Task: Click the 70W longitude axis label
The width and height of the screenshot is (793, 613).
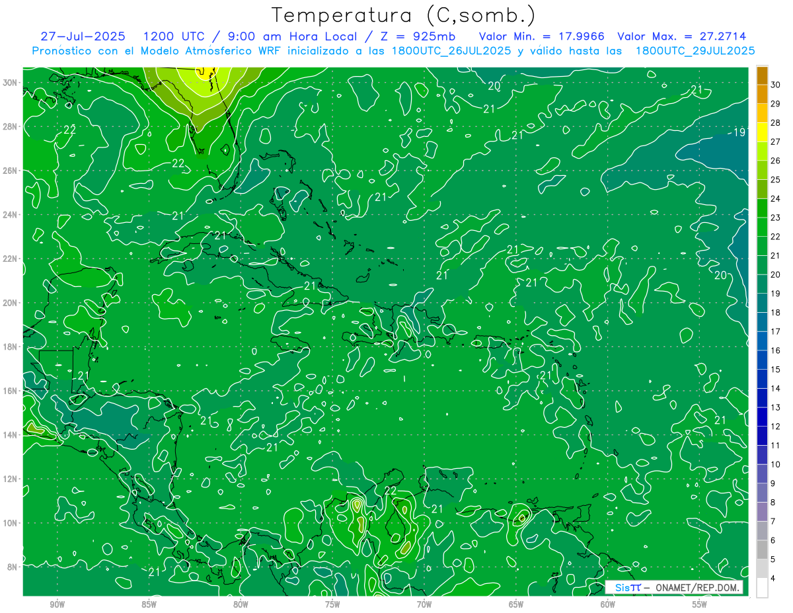Action: 424,604
